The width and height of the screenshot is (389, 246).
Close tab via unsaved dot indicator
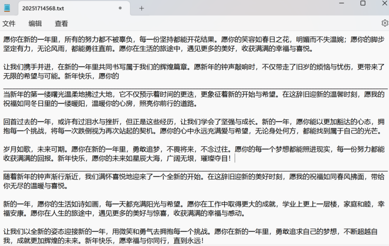120,8
